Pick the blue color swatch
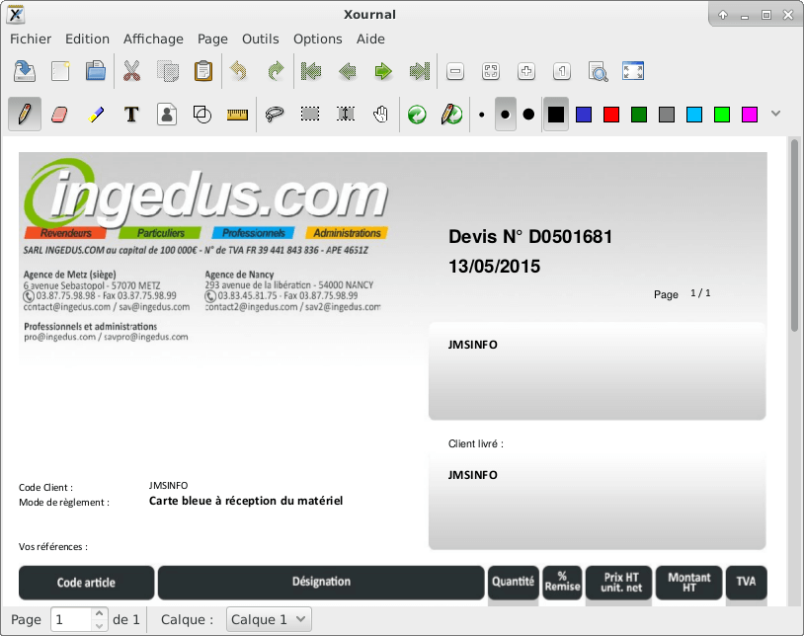 (x=584, y=115)
